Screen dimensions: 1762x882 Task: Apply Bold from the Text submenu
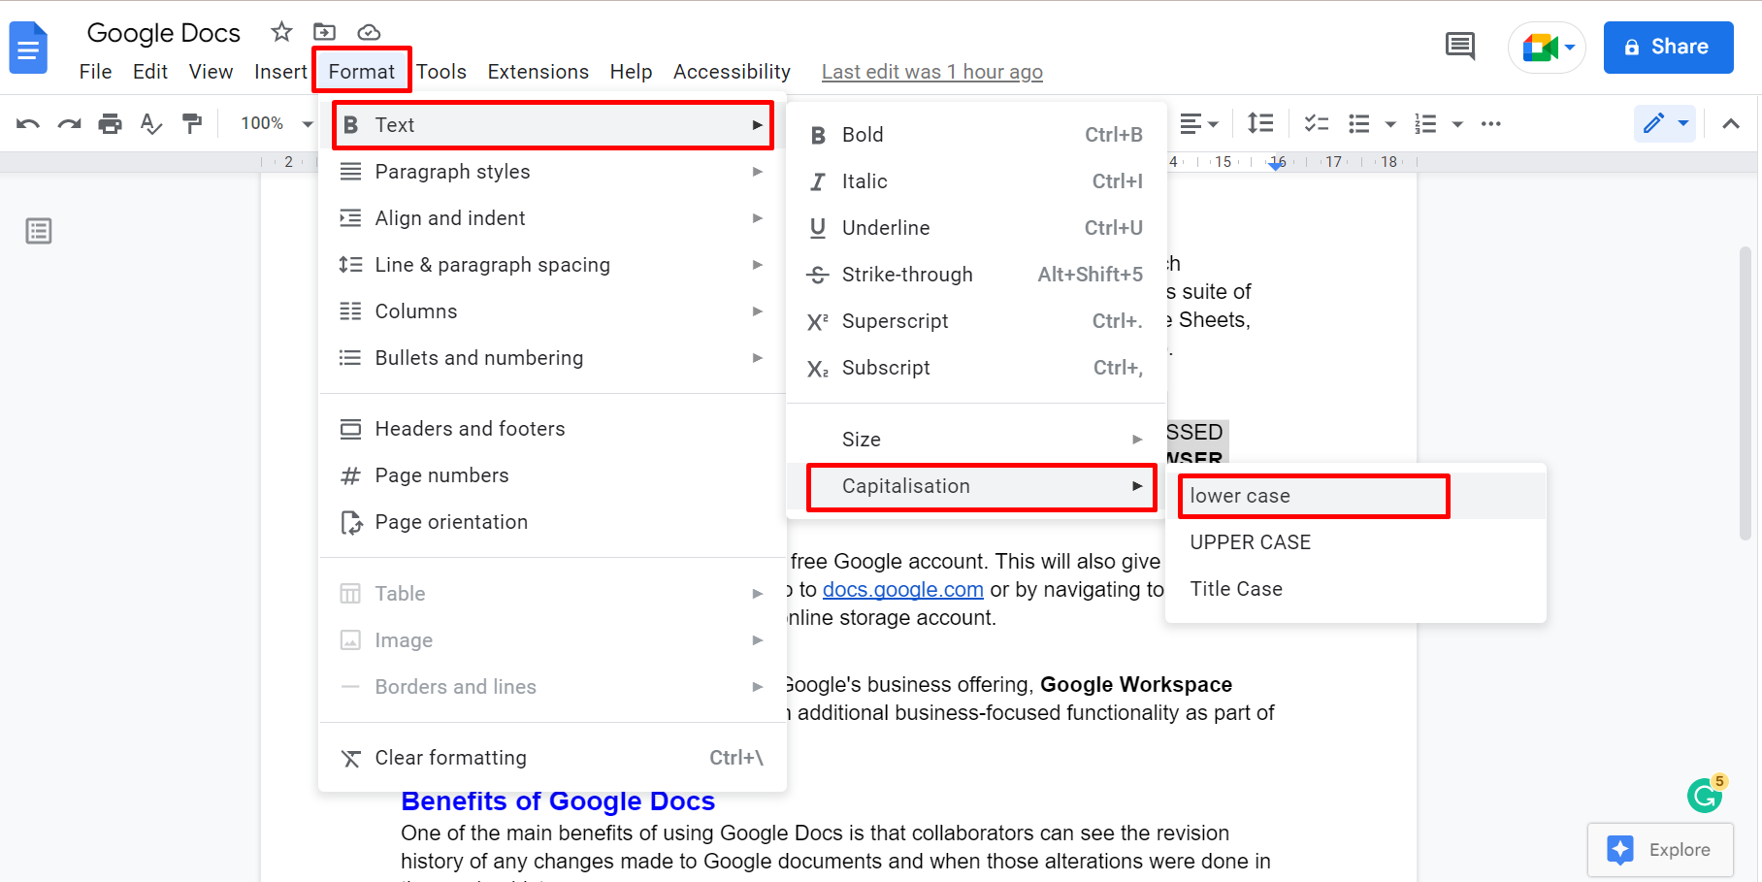tap(976, 135)
